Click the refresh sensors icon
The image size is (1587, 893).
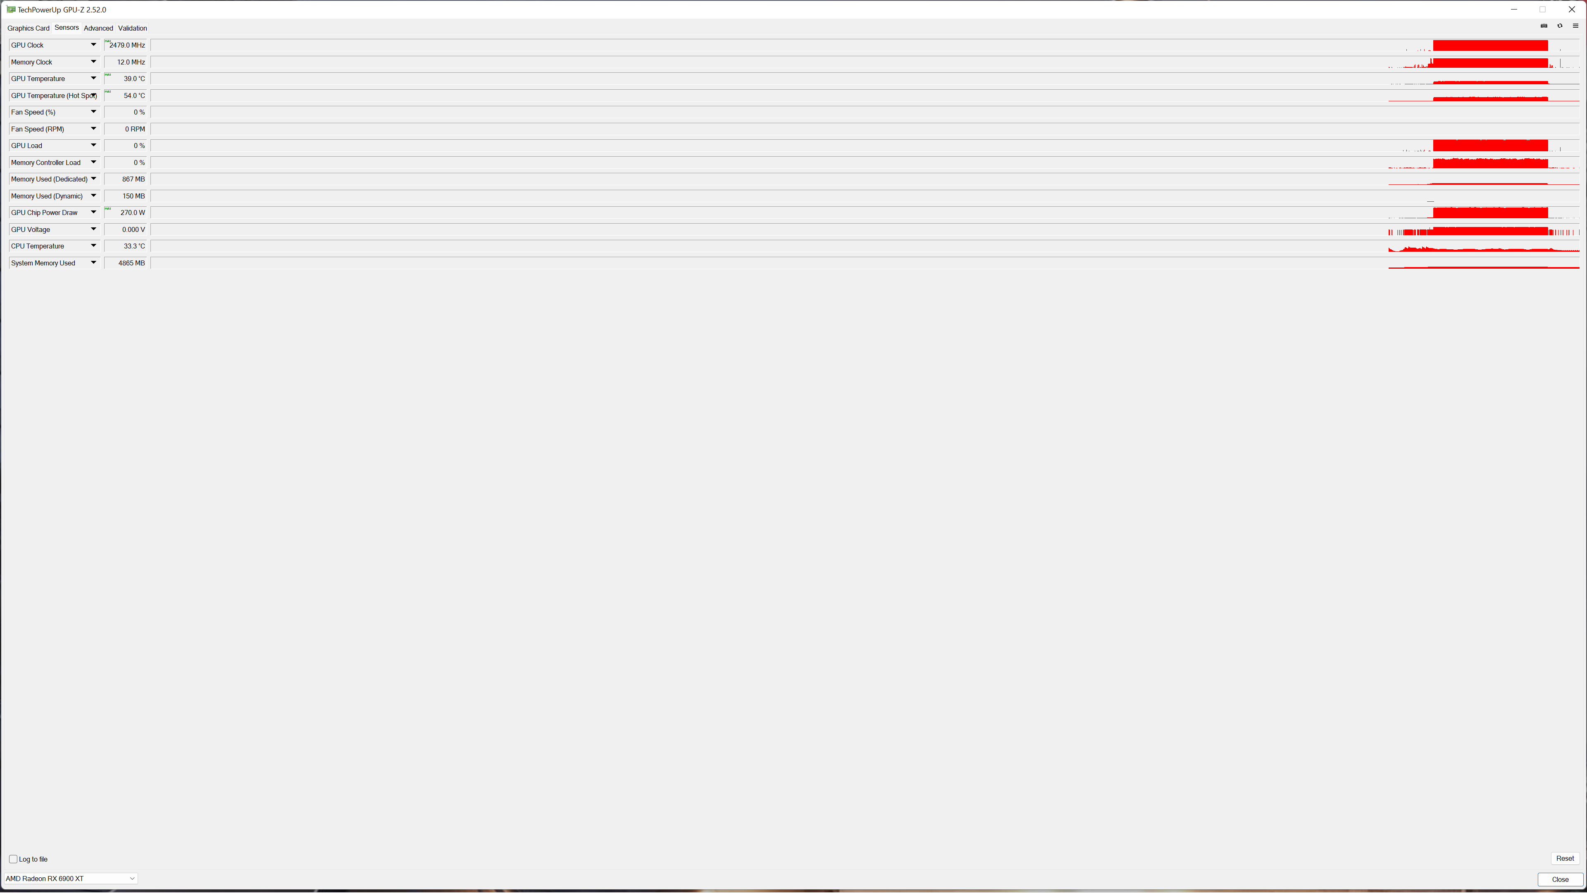(x=1560, y=26)
